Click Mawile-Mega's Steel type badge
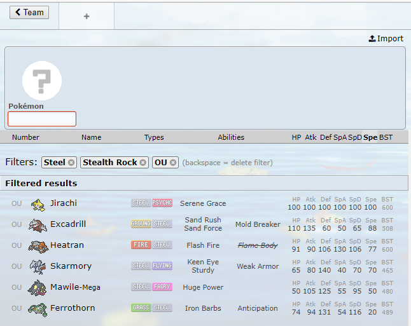 click(x=141, y=287)
